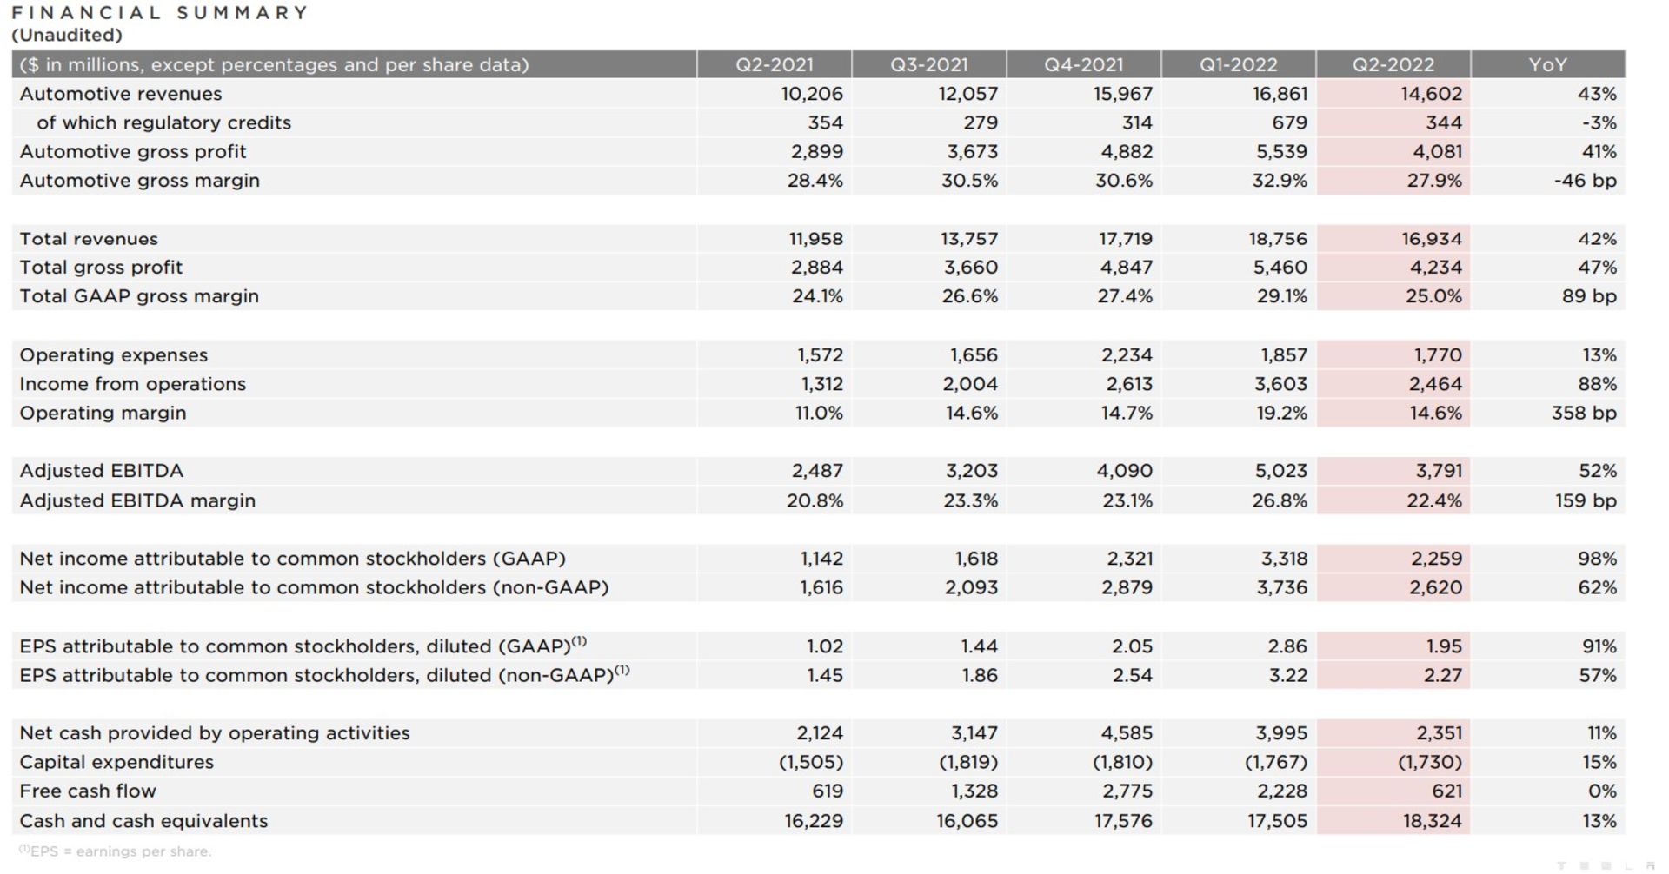Viewport: 1669px width, 874px height.
Task: Click the Q2-2022 column header
Action: (x=1393, y=64)
